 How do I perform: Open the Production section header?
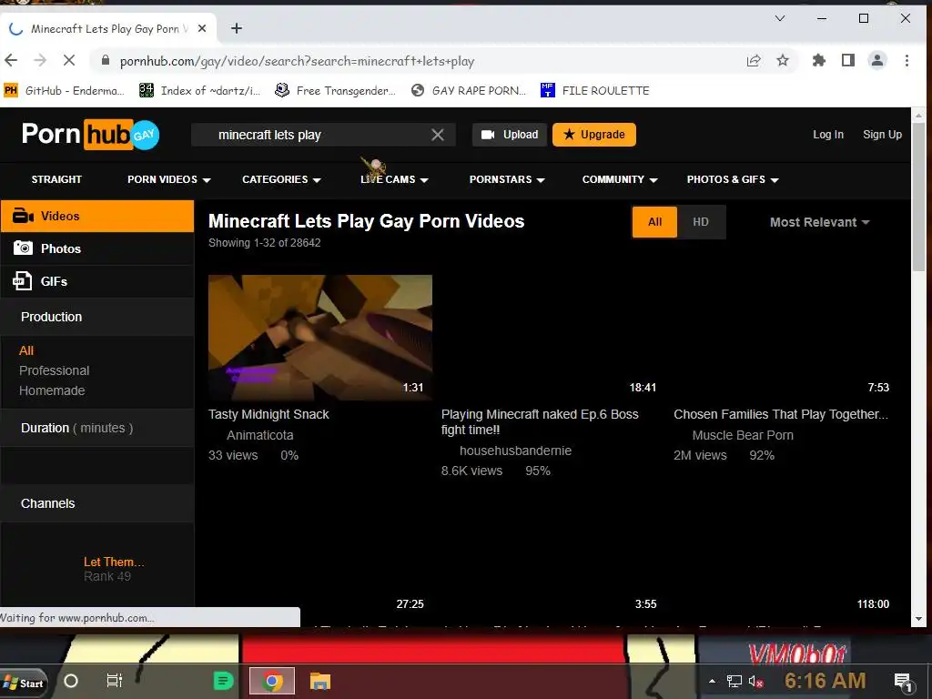pyautogui.click(x=96, y=317)
